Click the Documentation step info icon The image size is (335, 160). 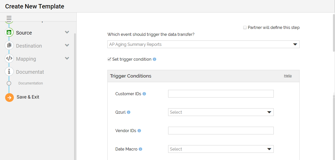[x=9, y=71]
